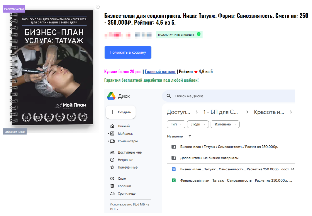Image resolution: width=312 pixels, height=216 pixels.
Task: Open the Главный каталог link
Action: tap(160, 72)
